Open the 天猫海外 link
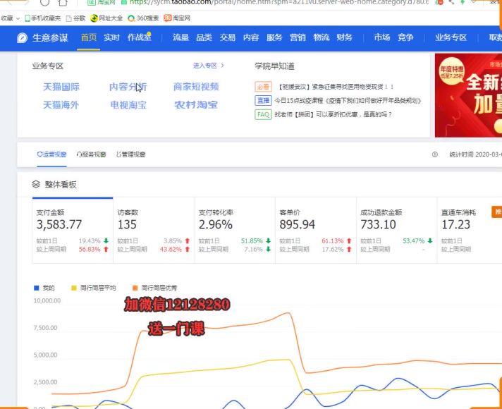 (61, 105)
